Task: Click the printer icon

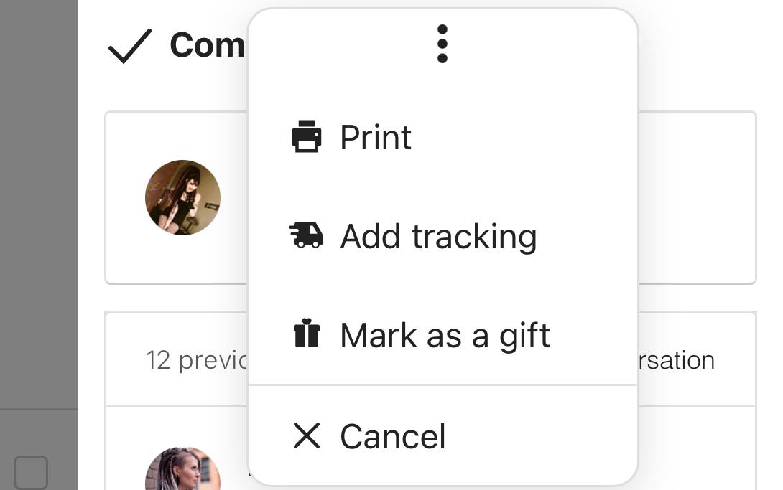Action: [307, 136]
